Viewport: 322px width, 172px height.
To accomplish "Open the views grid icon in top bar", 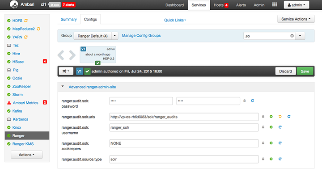I will pyautogui.click(x=275, y=5).
